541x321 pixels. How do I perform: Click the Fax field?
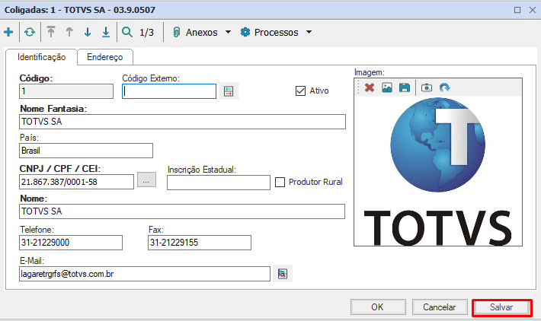pyautogui.click(x=200, y=243)
